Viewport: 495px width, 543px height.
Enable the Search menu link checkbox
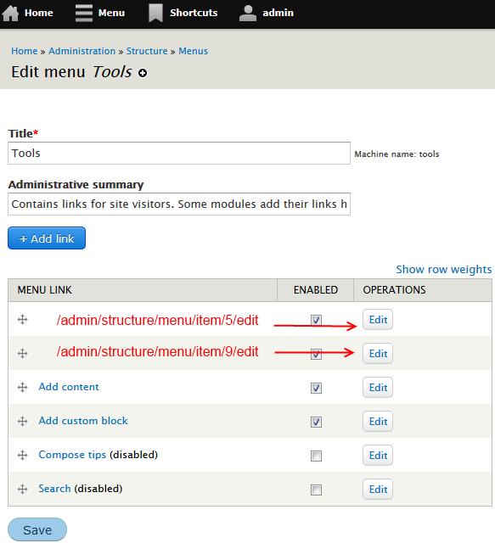(316, 490)
